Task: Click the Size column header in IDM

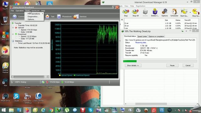Action: coord(166,20)
